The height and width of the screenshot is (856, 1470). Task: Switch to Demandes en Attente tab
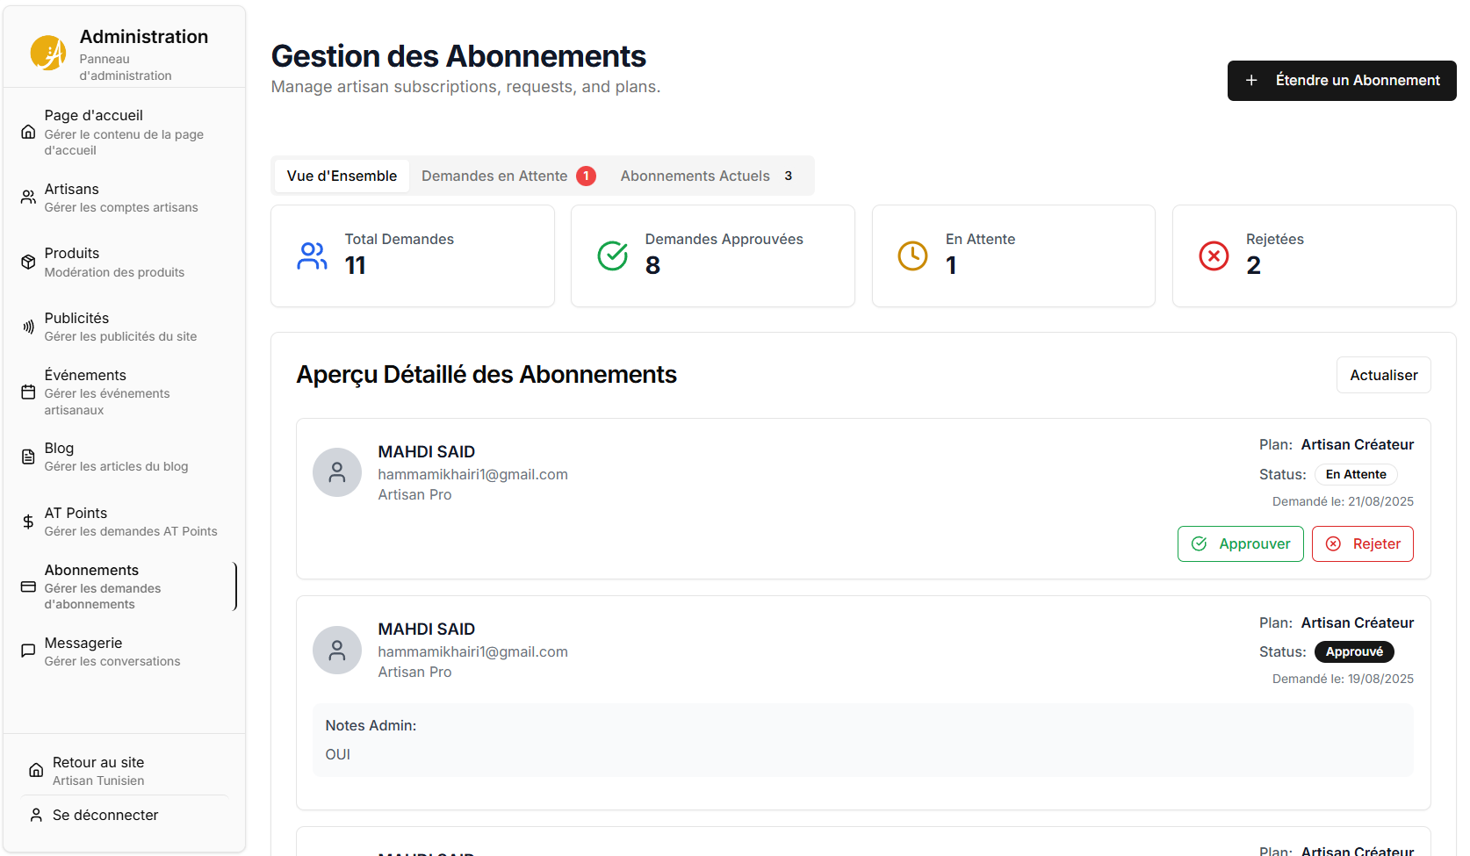[x=508, y=176]
